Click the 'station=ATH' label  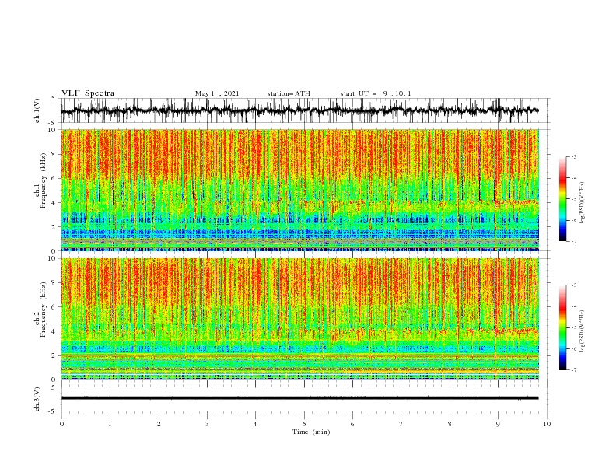click(x=289, y=93)
